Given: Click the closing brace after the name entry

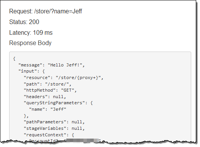Looking at the screenshot, I should [x=26, y=116].
